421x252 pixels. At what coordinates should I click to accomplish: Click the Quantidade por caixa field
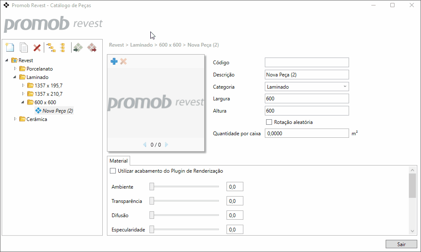point(306,134)
